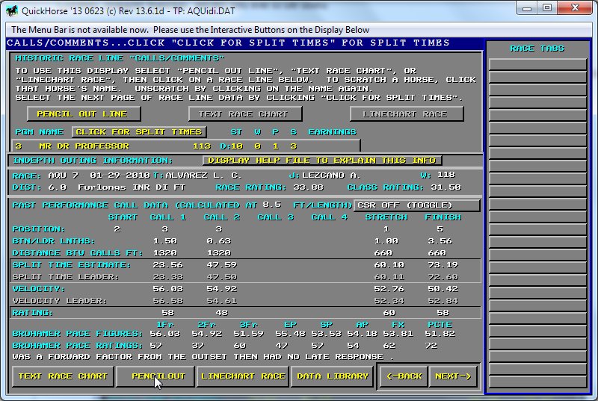Select the first empty race tab slot
598x401 pixels.
[537, 63]
